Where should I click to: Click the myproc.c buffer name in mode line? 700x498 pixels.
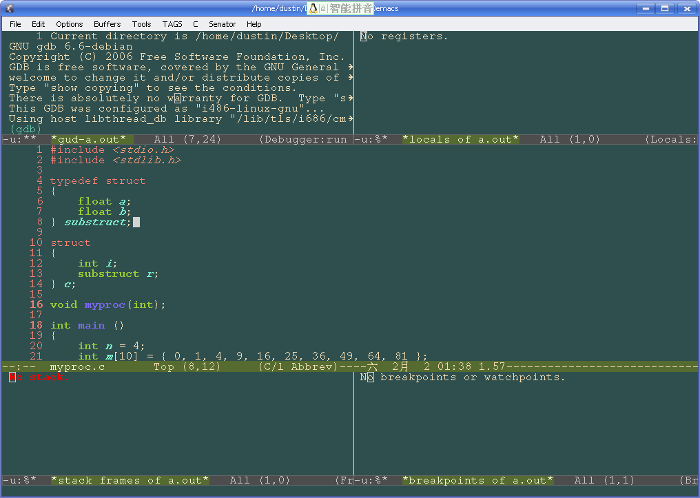(77, 367)
